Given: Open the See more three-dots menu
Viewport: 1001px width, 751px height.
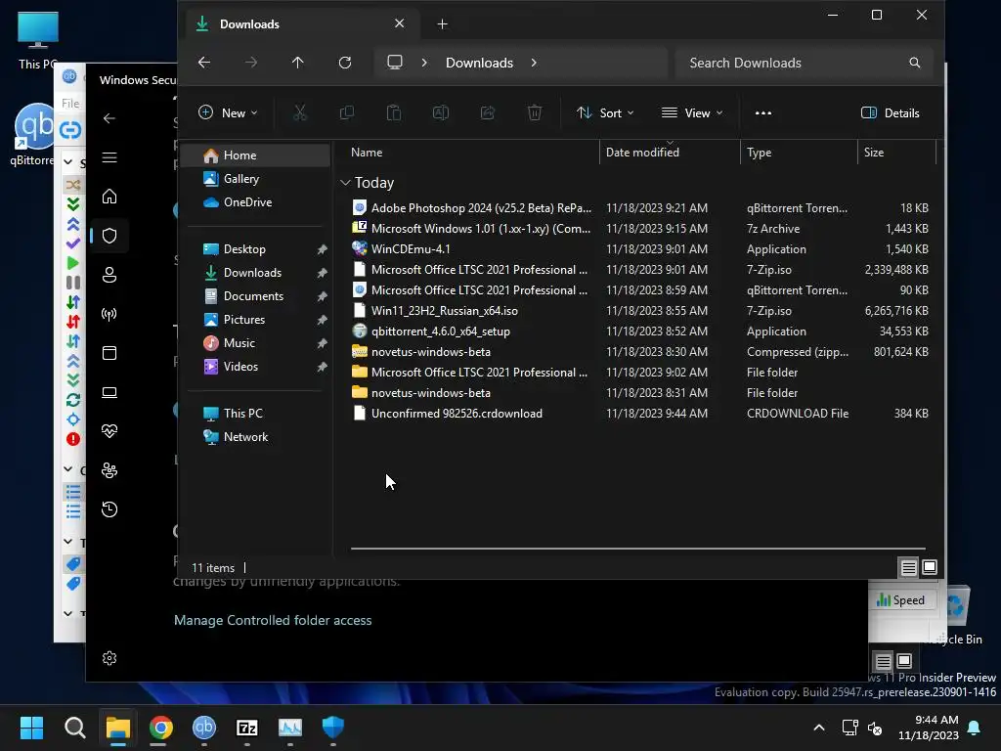Looking at the screenshot, I should [762, 113].
